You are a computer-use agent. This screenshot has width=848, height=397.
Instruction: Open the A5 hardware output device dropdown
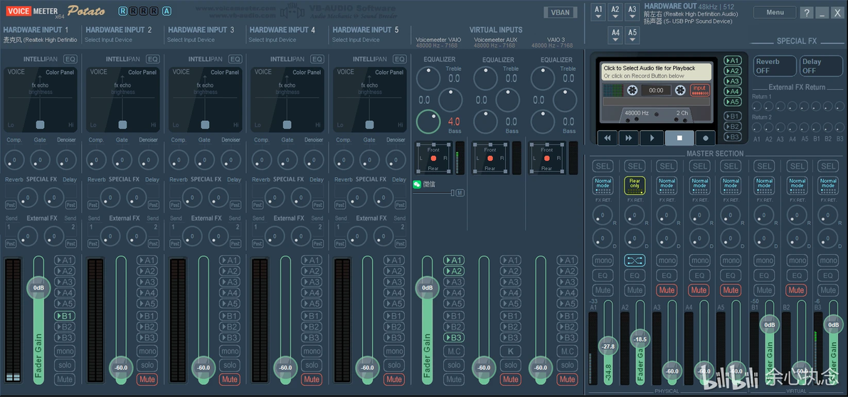pos(632,36)
